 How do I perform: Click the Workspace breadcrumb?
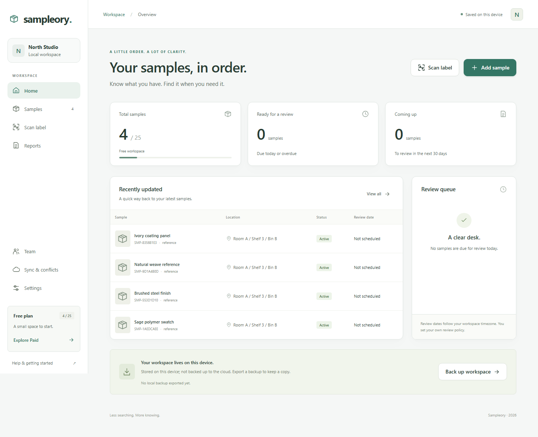114,15
